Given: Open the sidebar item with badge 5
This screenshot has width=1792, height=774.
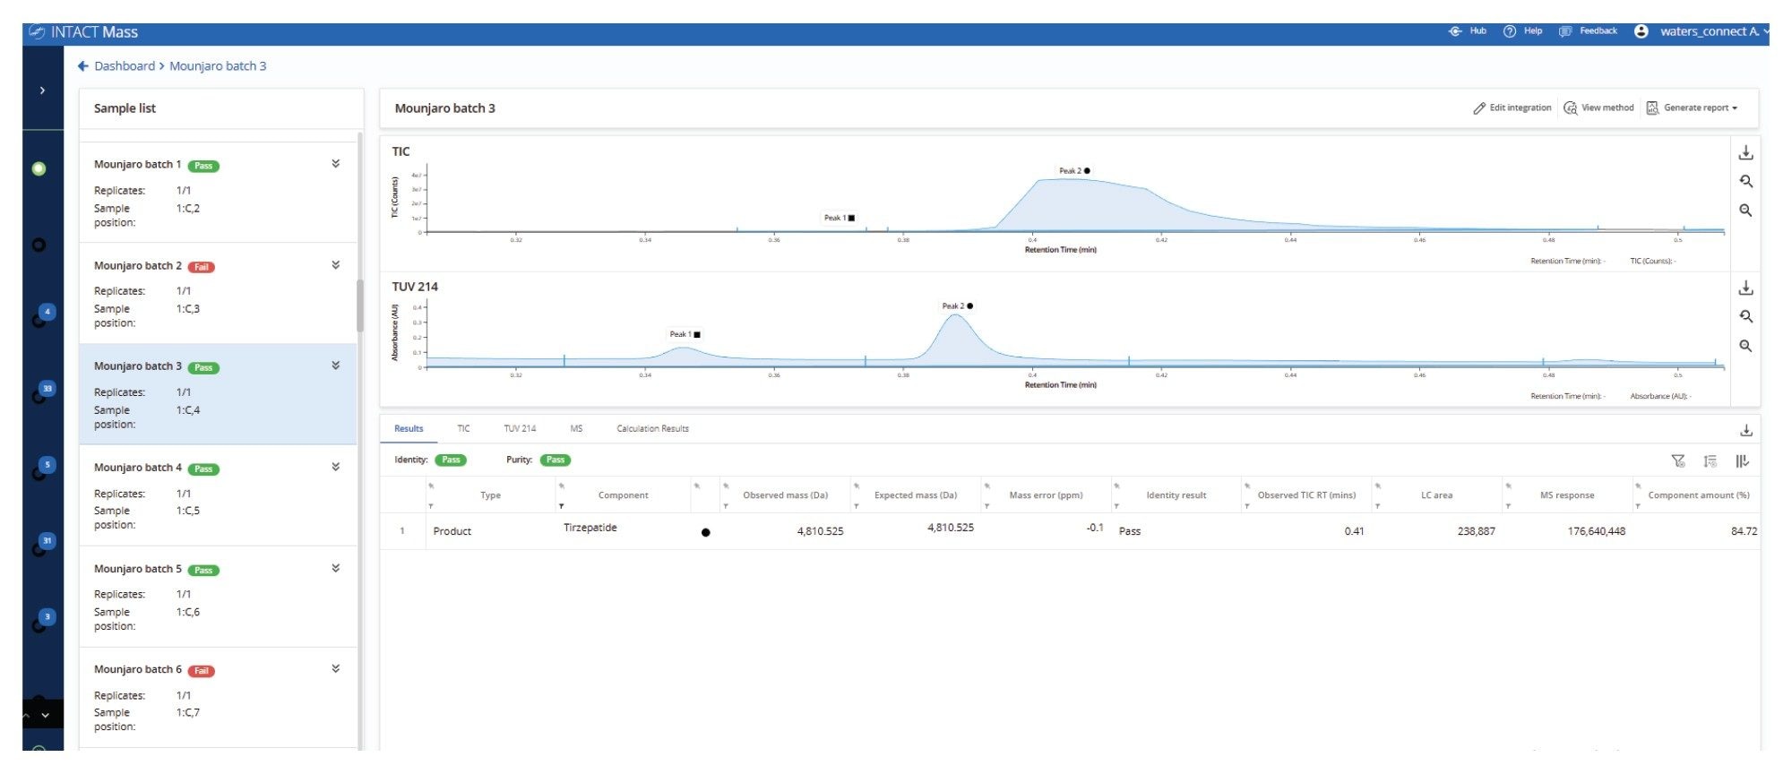Looking at the screenshot, I should pyautogui.click(x=44, y=468).
